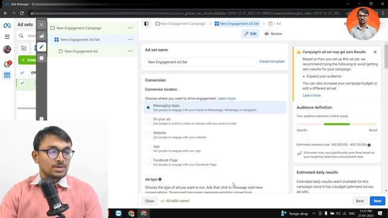The width and height of the screenshot is (388, 218).
Task: Open the history clock icon in dark strip
Action: (x=42, y=58)
